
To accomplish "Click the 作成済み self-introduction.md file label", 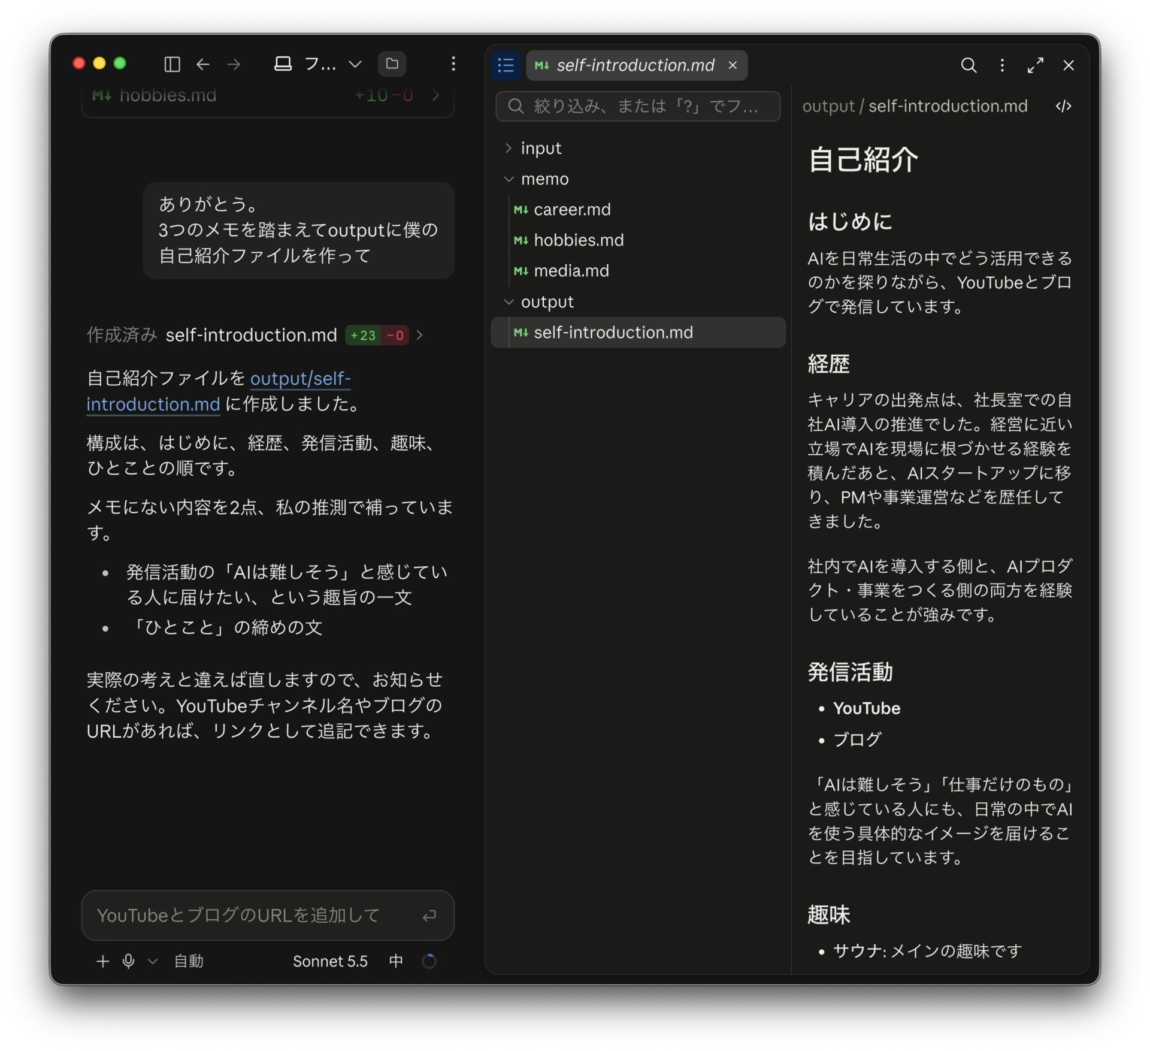I will (x=252, y=335).
